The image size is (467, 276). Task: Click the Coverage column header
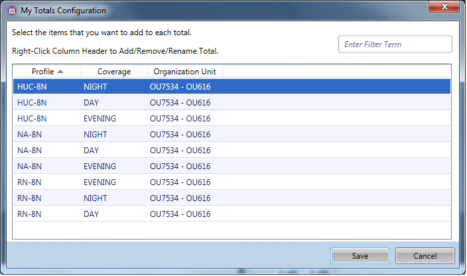click(x=114, y=72)
